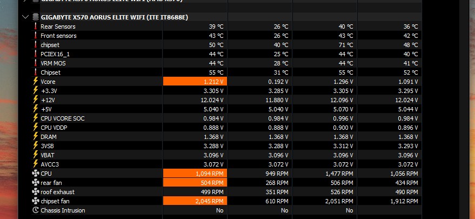The image size is (475, 219).
Task: Click the VBAT voltage icon
Action: (x=36, y=155)
